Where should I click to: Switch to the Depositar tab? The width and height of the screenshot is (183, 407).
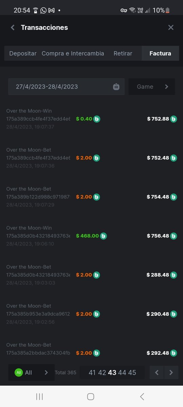tap(23, 54)
